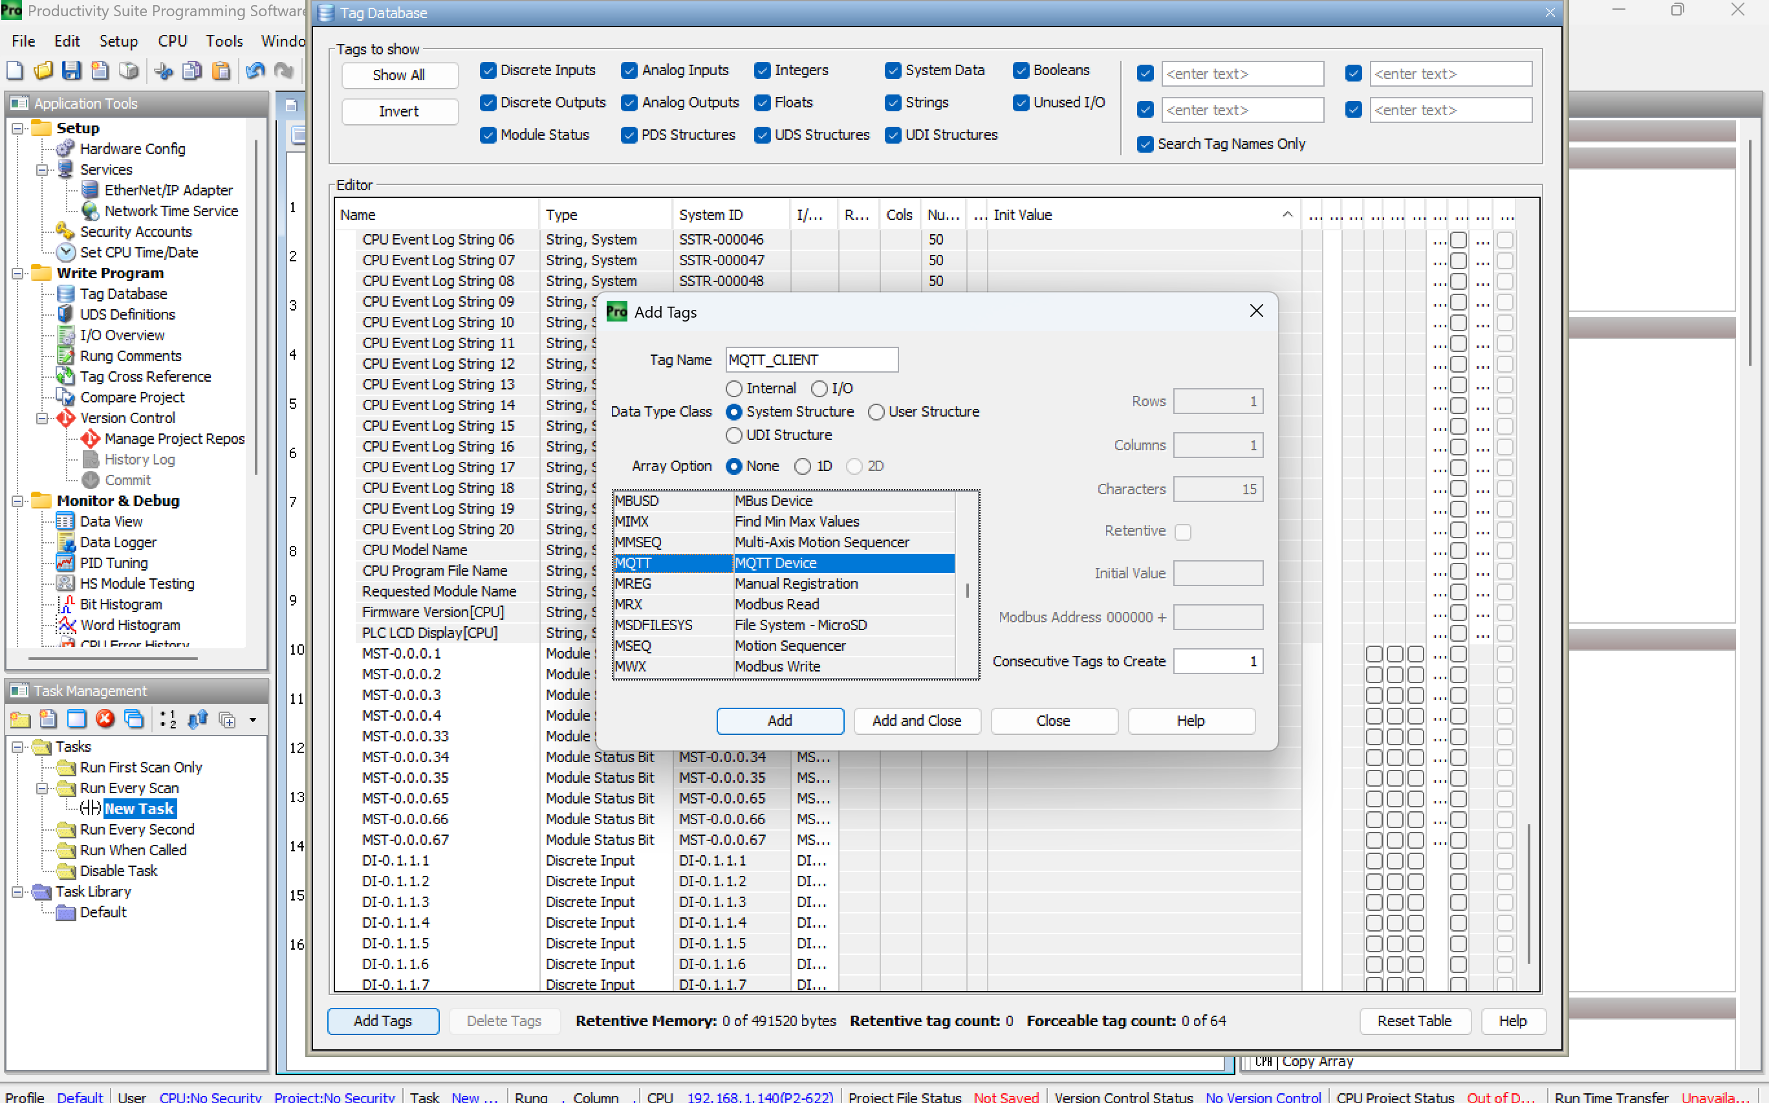Click the Save floppy disk icon
The width and height of the screenshot is (1769, 1103).
pyautogui.click(x=71, y=71)
